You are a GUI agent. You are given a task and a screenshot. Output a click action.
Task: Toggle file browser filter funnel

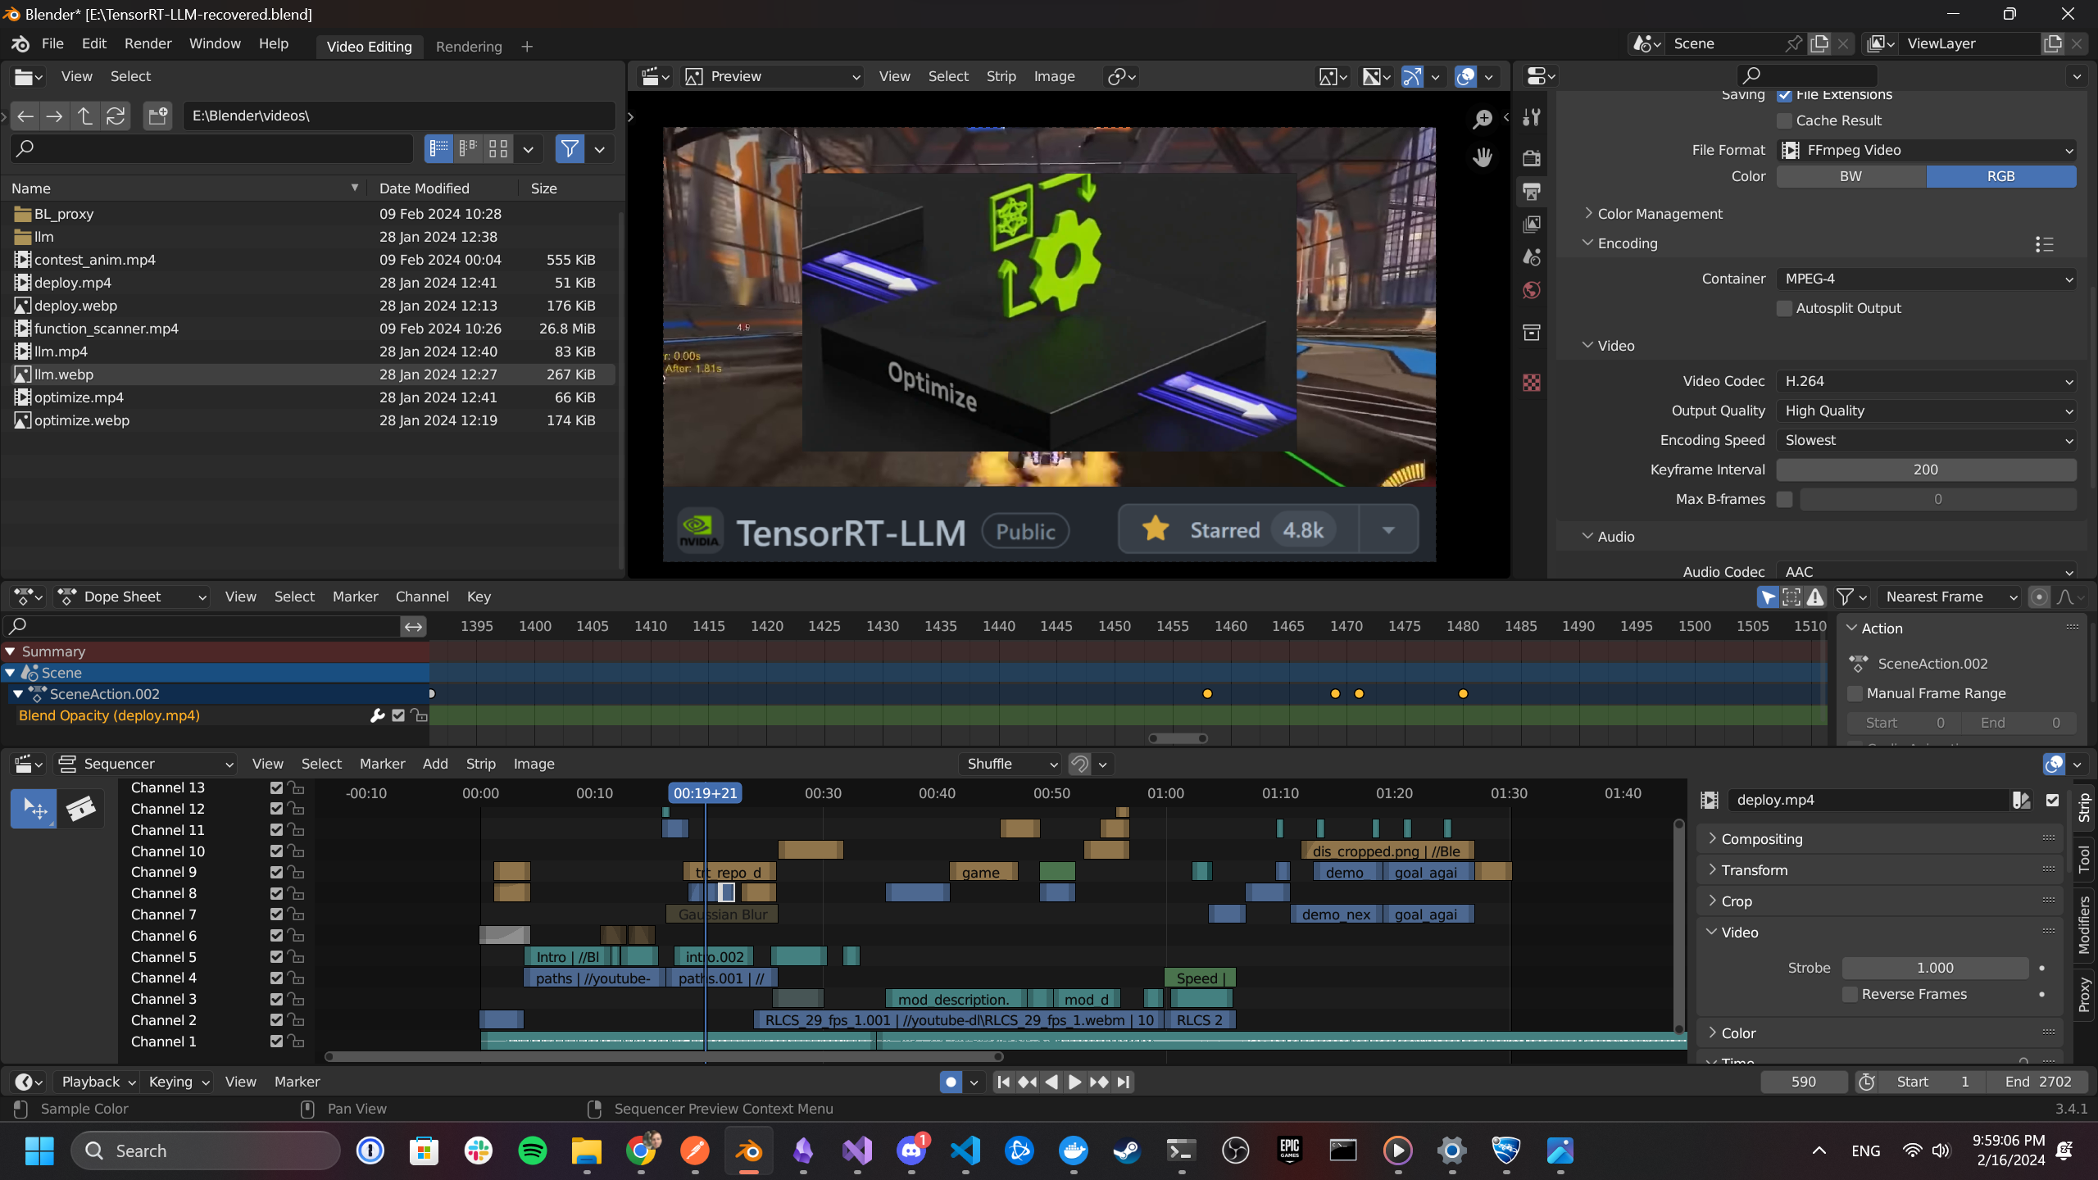570,149
